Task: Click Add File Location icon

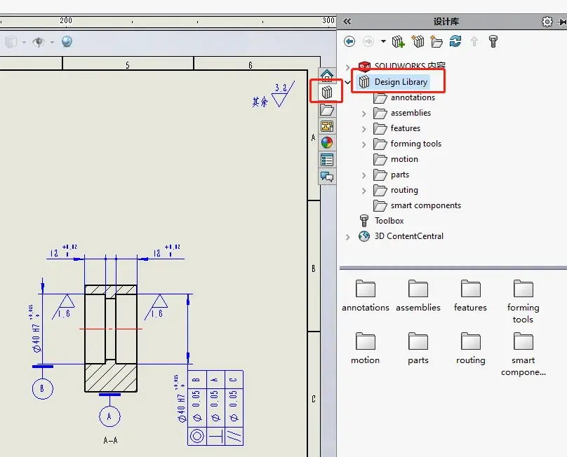Action: (x=418, y=41)
